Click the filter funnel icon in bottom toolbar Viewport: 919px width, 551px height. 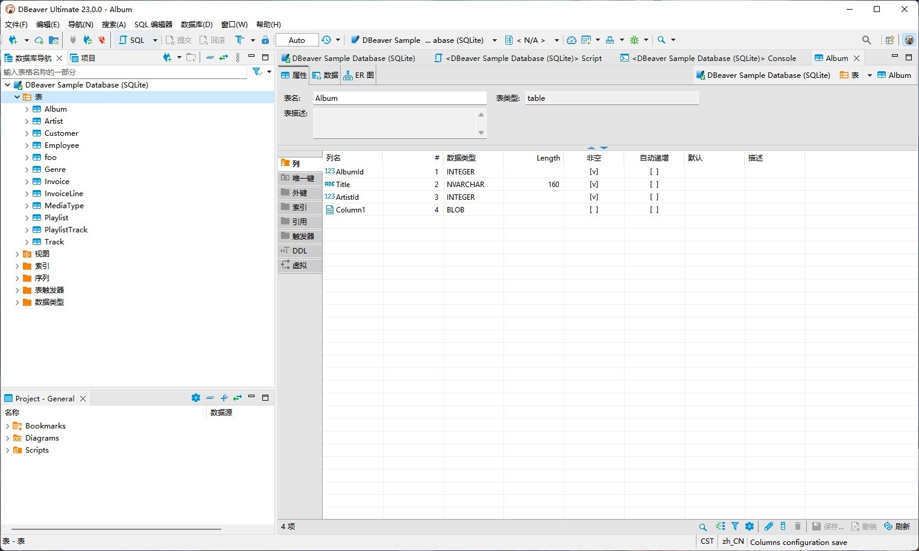[x=735, y=526]
